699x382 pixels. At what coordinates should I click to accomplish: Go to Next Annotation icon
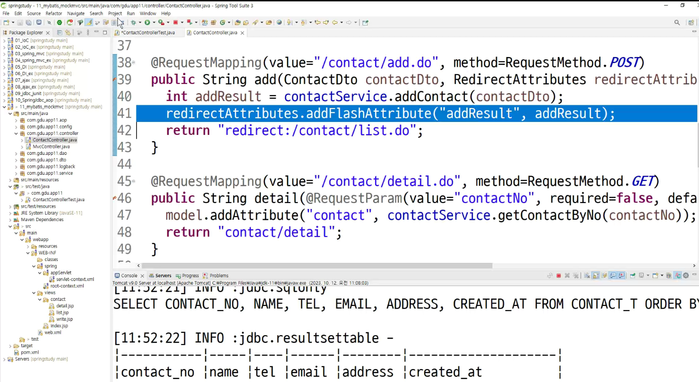[x=289, y=22]
